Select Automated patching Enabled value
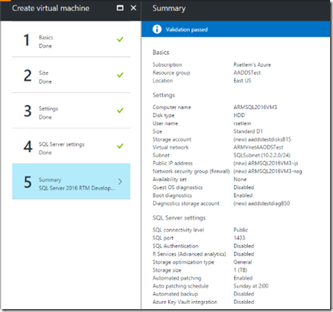333x312 pixels. click(x=243, y=278)
